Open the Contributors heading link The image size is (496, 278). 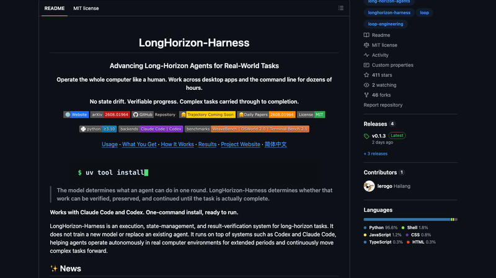(380, 173)
